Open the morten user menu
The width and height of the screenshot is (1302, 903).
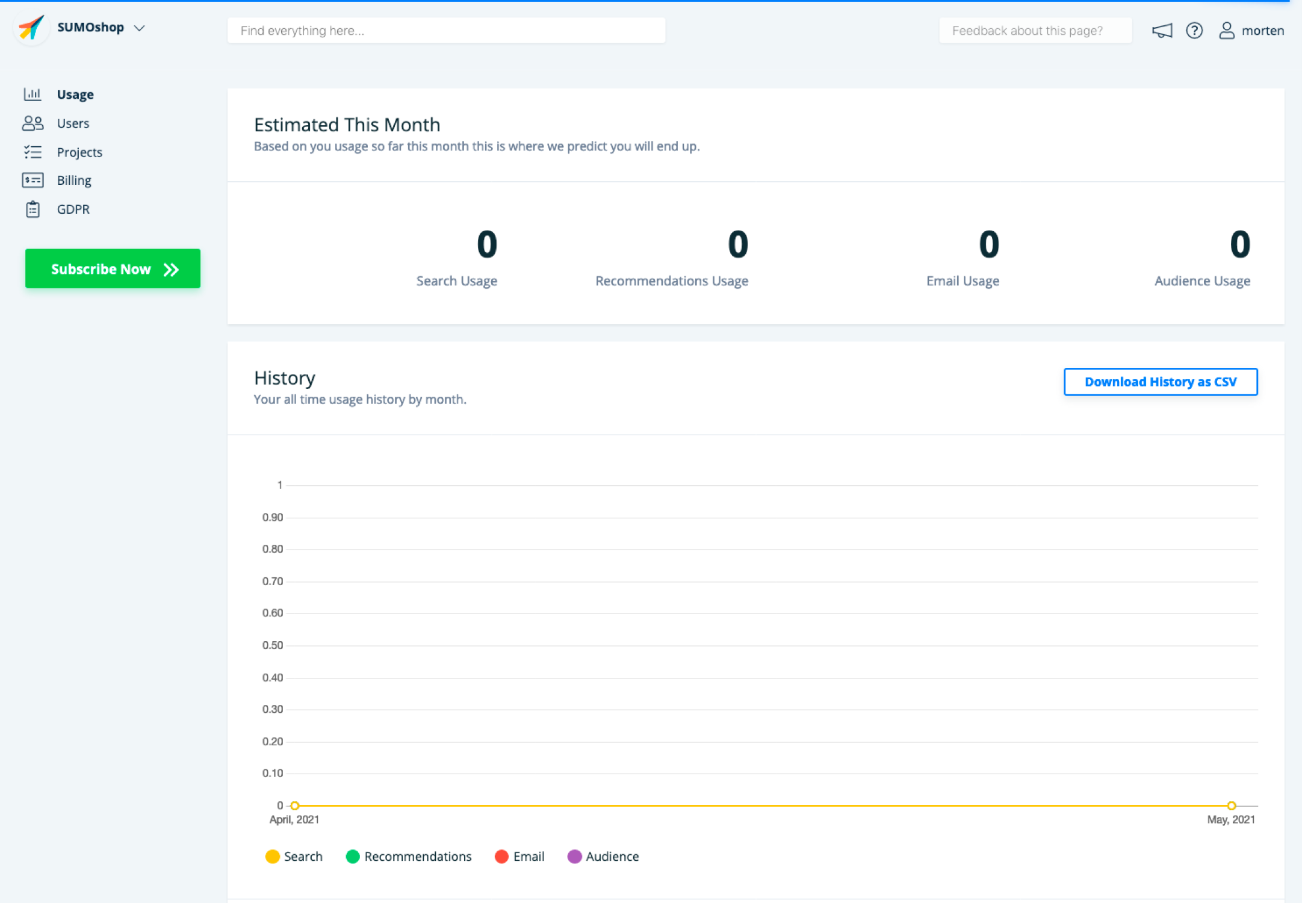point(1262,31)
